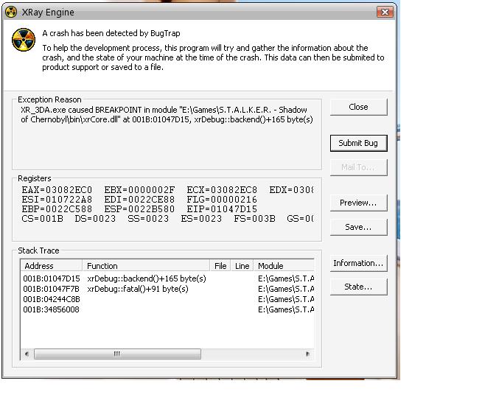Click the Module path of xrDebug::backend row

[x=286, y=278]
